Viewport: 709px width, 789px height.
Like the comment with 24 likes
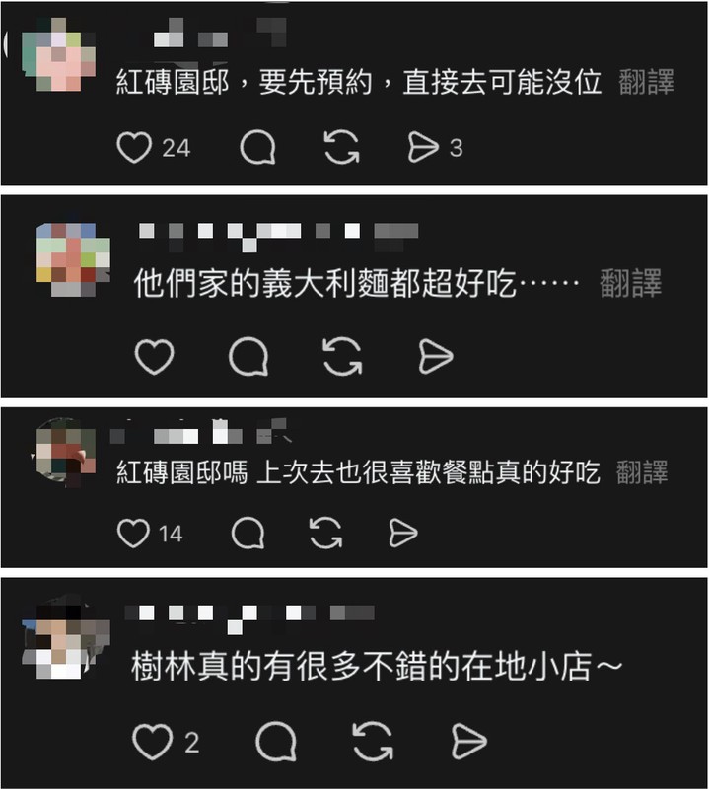pyautogui.click(x=134, y=147)
